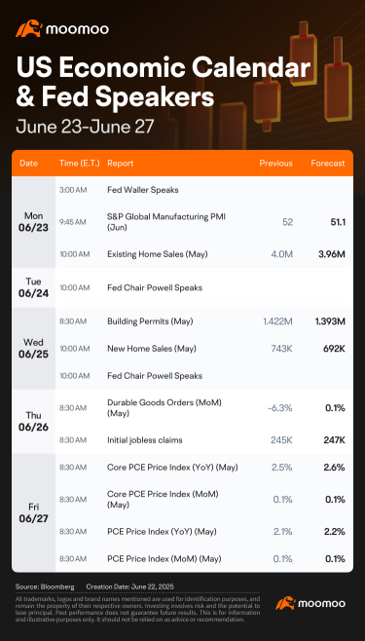Click the Source: Bloomberg text
365x641 pixels.
click(x=45, y=586)
